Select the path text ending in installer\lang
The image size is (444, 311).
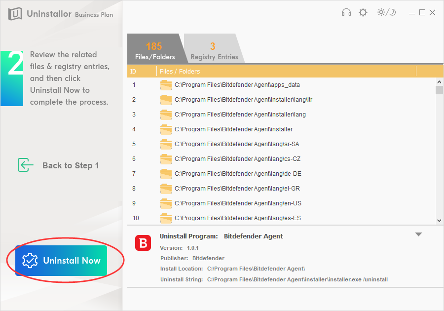point(240,115)
